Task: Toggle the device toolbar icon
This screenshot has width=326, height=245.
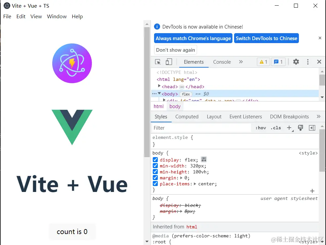Action: (169, 62)
